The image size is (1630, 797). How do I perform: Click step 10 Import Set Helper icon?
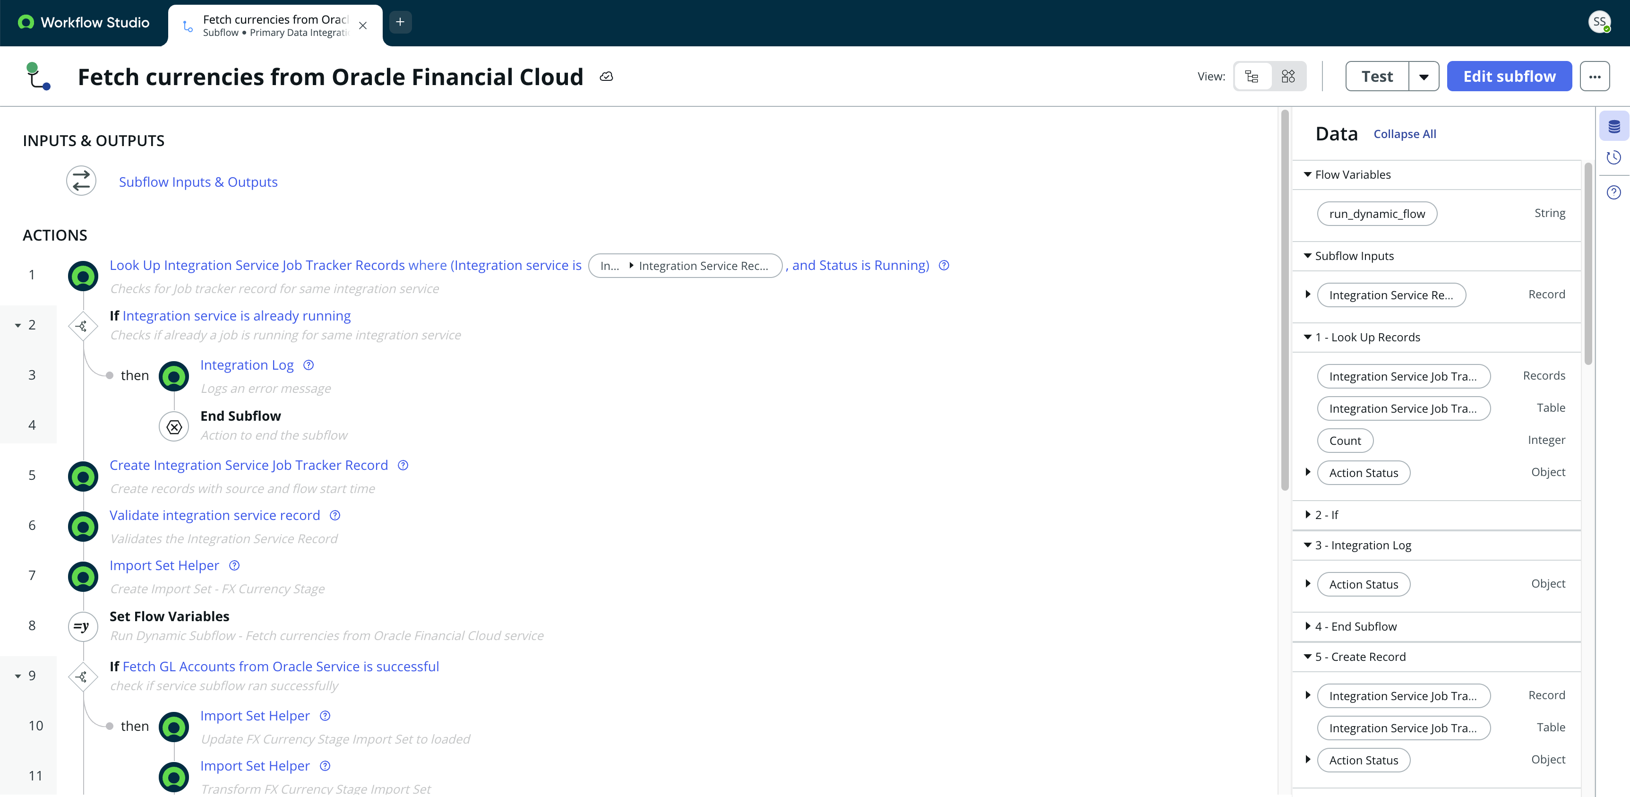click(174, 728)
